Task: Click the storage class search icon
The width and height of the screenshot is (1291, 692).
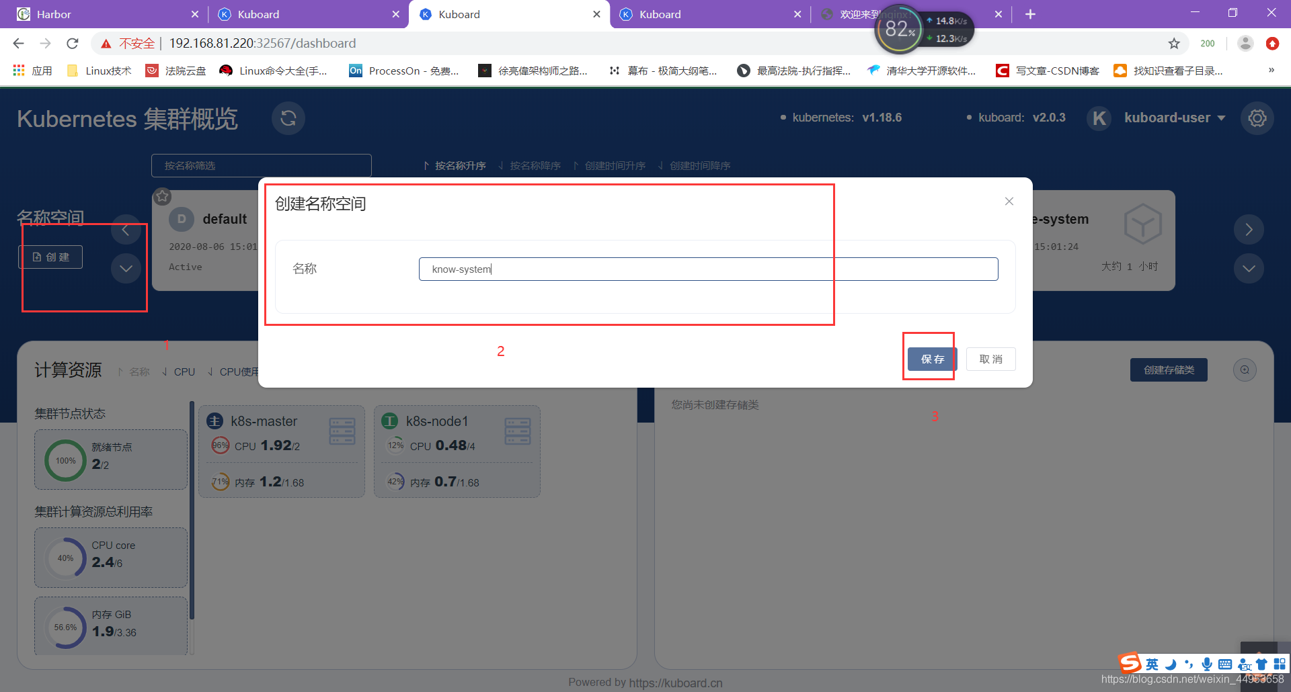Action: point(1245,370)
